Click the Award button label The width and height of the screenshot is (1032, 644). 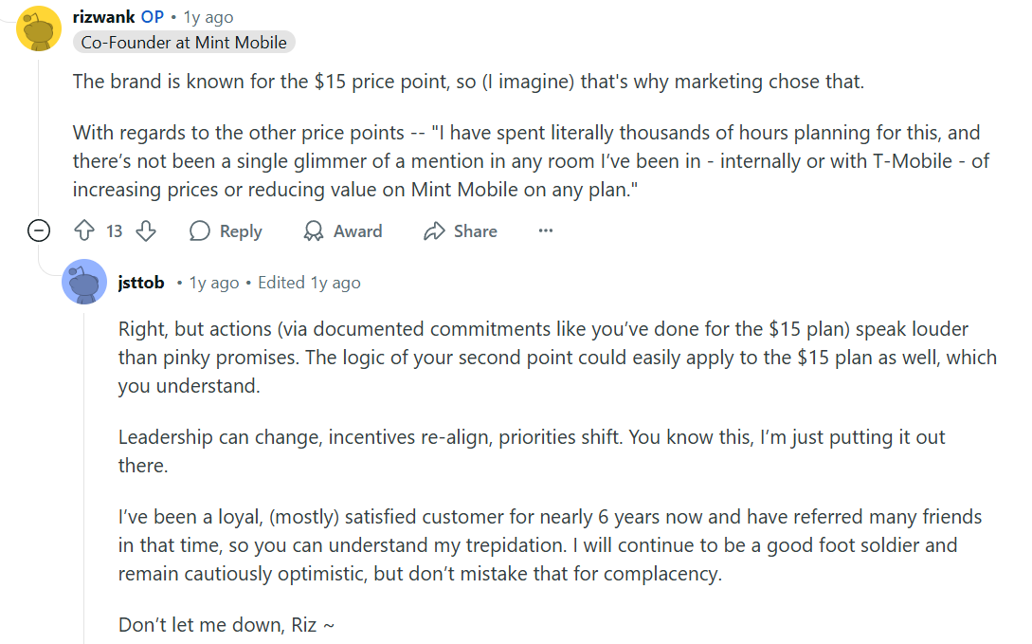356,230
